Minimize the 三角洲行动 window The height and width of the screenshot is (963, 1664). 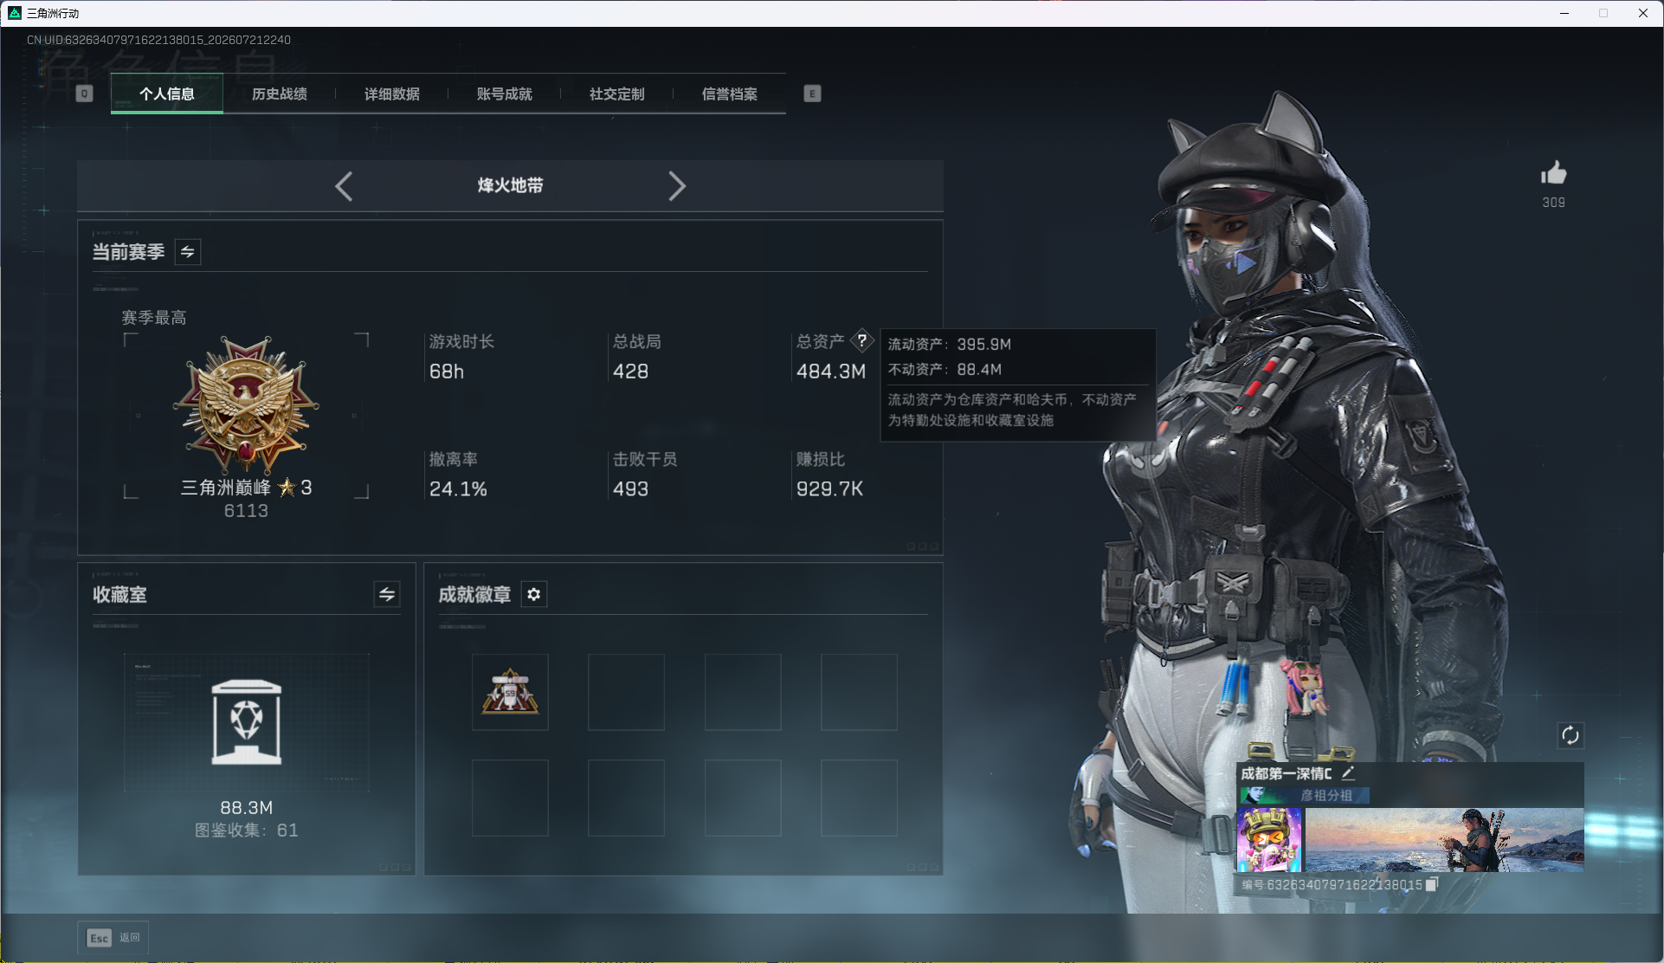pos(1564,13)
